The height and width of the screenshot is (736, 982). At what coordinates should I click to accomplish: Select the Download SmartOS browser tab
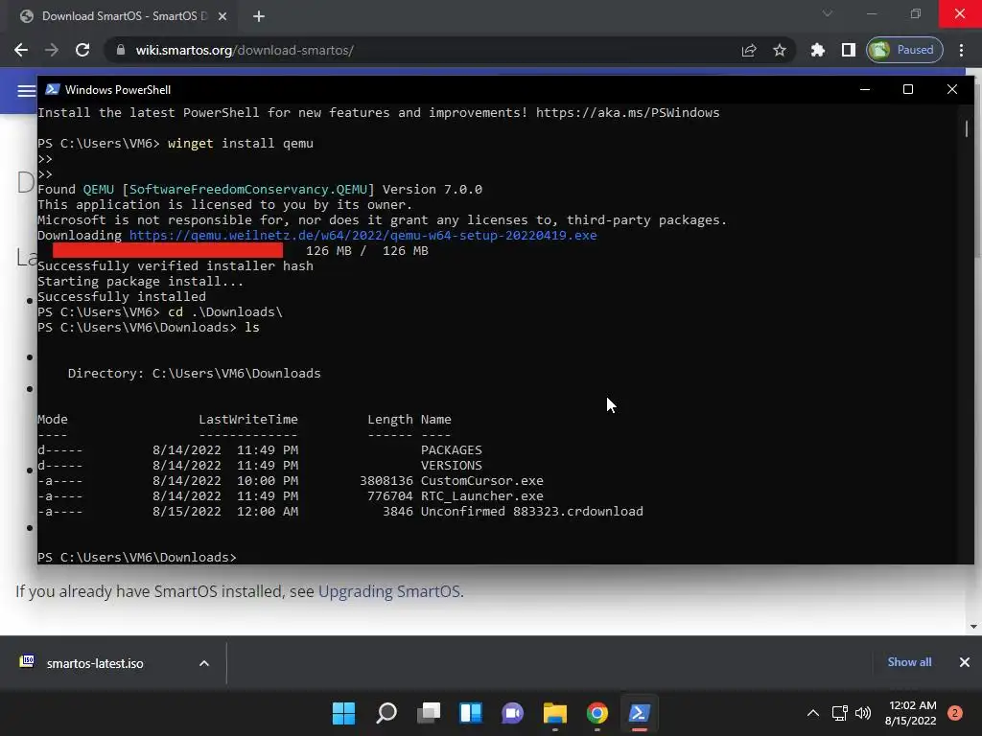tap(124, 16)
